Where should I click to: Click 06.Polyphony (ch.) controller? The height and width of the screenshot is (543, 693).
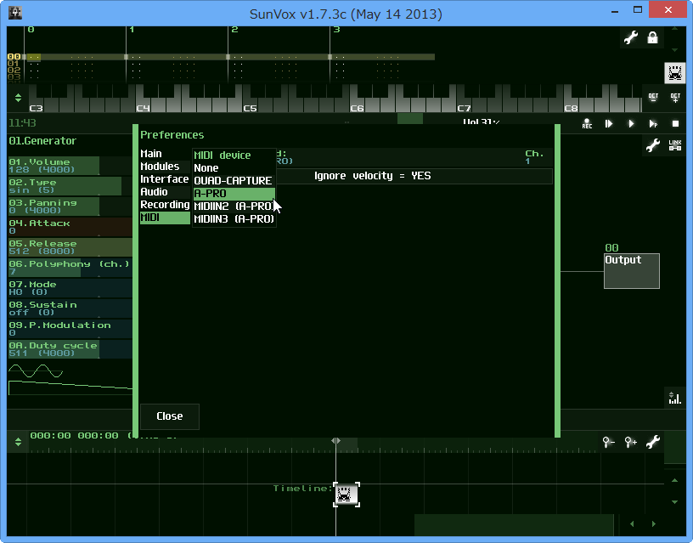(x=70, y=268)
